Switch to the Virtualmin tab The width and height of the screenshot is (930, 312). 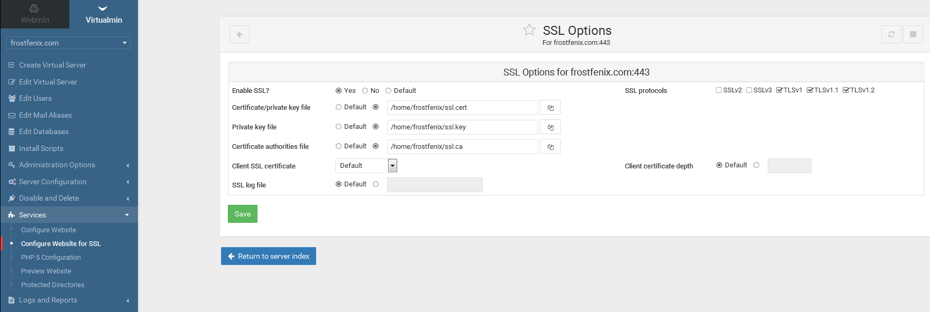pyautogui.click(x=104, y=14)
